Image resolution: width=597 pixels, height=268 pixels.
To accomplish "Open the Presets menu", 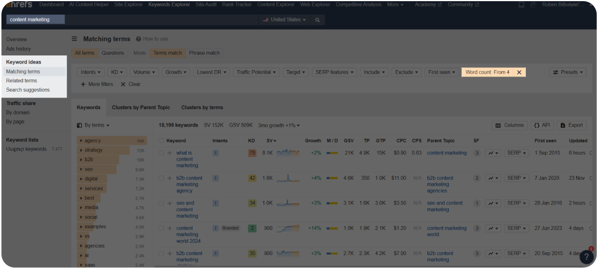I will click(568, 72).
